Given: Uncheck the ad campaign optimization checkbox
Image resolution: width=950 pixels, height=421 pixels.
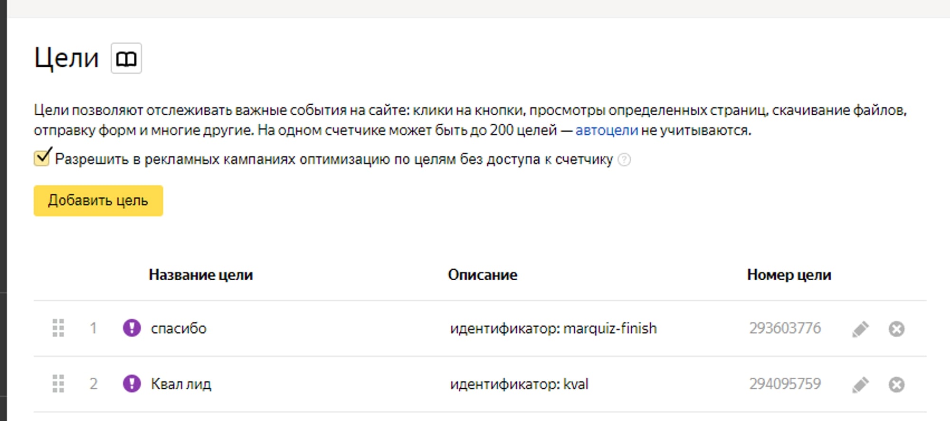Looking at the screenshot, I should click(x=42, y=158).
